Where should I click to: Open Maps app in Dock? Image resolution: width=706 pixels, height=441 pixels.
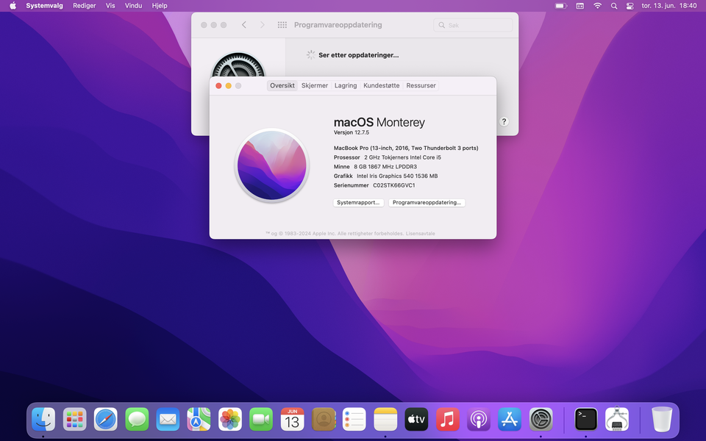[x=199, y=420]
